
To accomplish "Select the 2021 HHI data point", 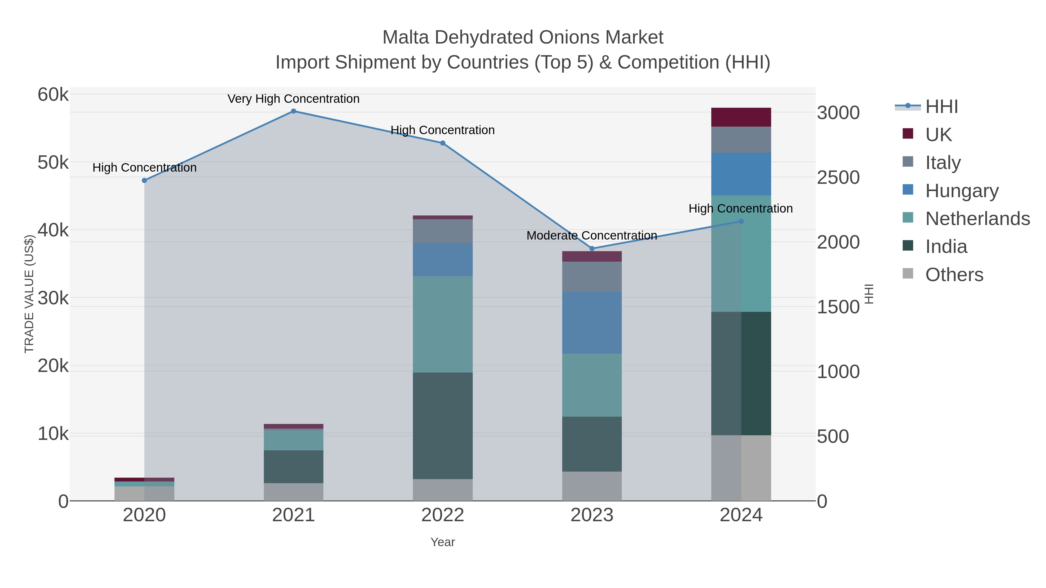I will 293,111.
